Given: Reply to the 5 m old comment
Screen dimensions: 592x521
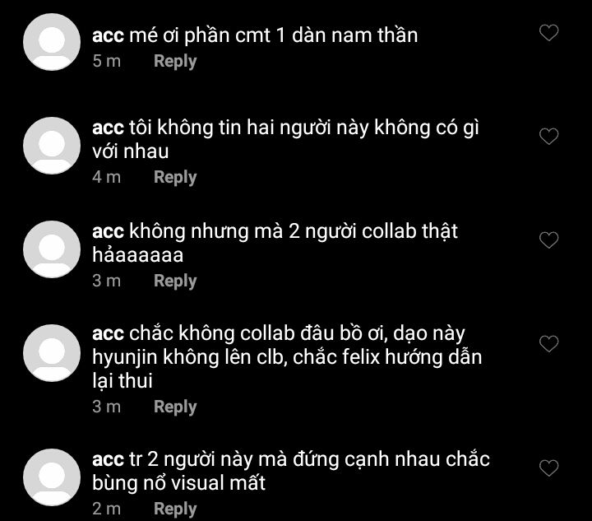Looking at the screenshot, I should 175,62.
